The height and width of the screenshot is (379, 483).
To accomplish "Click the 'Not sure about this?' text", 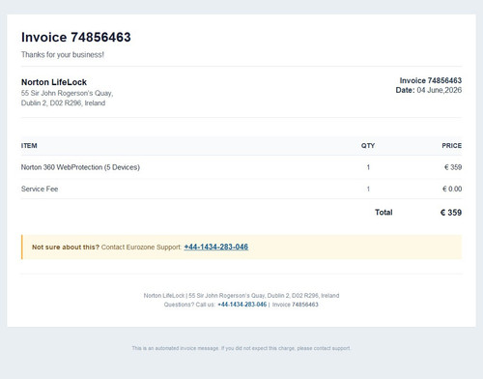I will point(66,248).
